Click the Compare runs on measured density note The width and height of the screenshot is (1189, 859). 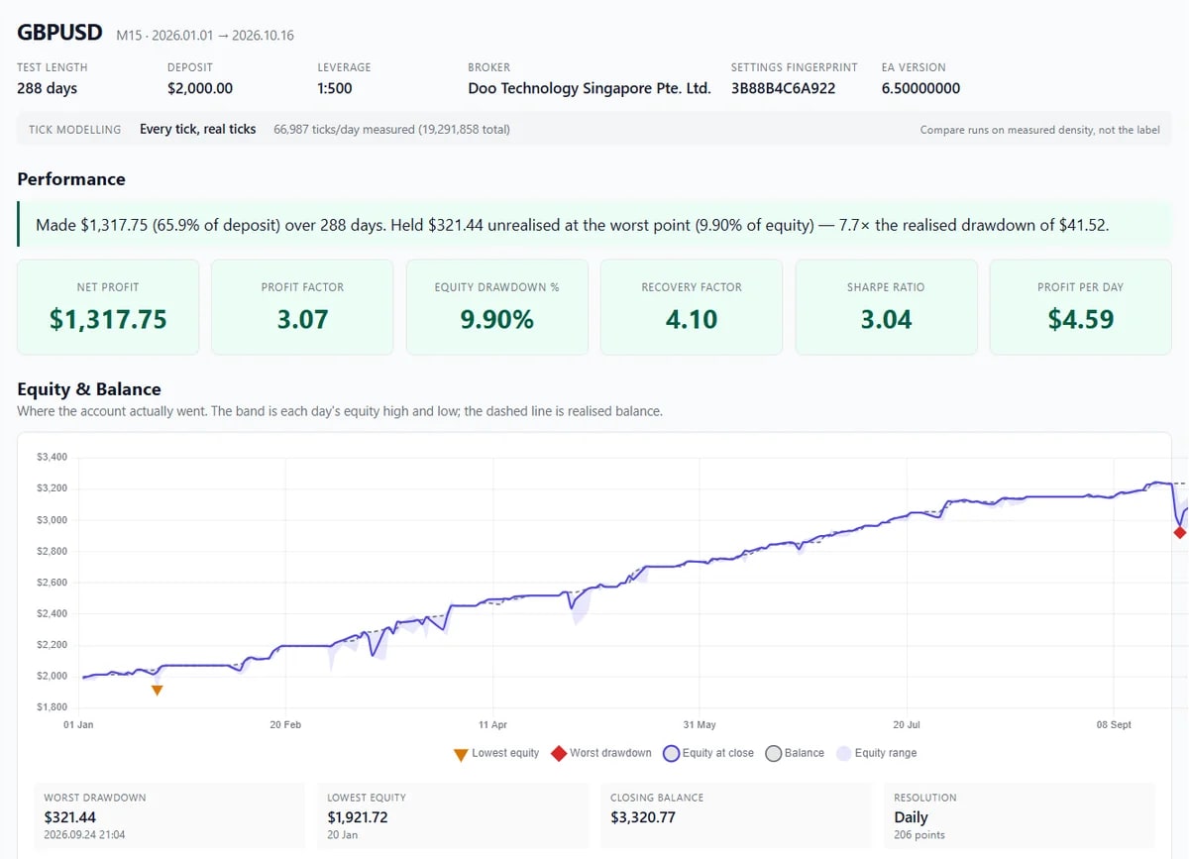(1039, 130)
